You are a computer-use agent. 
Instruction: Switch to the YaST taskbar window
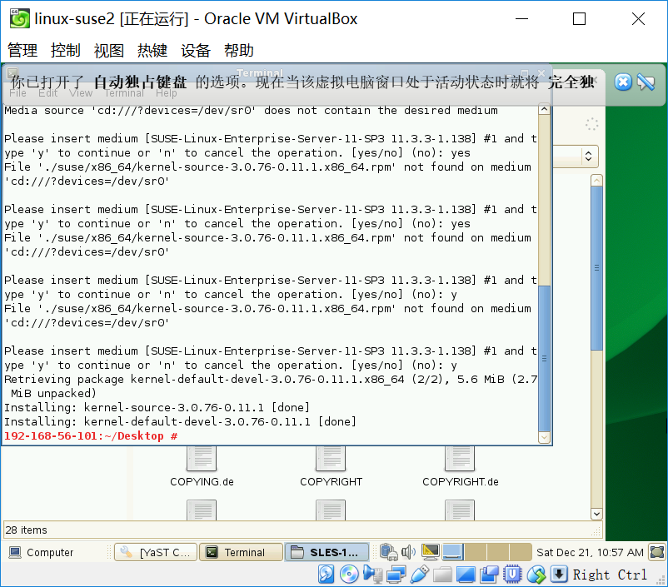(x=156, y=553)
